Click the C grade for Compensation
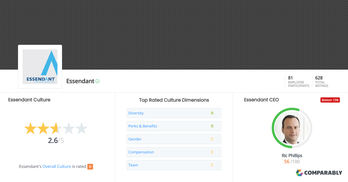 click(212, 152)
